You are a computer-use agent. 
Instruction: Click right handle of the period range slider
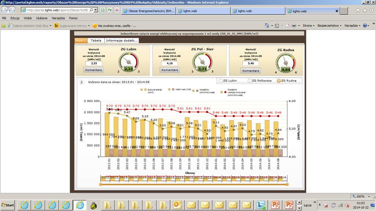point(287,185)
